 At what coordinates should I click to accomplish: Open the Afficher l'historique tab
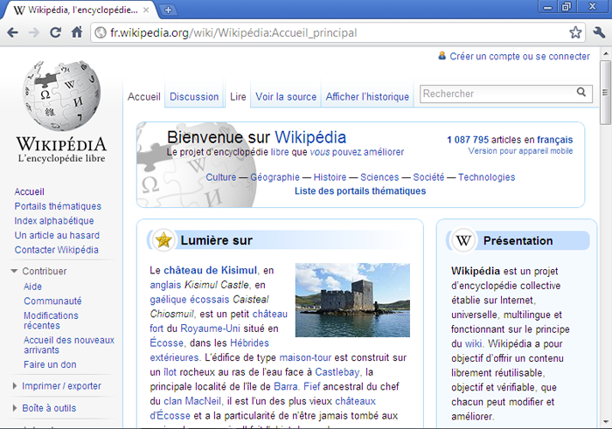(x=367, y=96)
